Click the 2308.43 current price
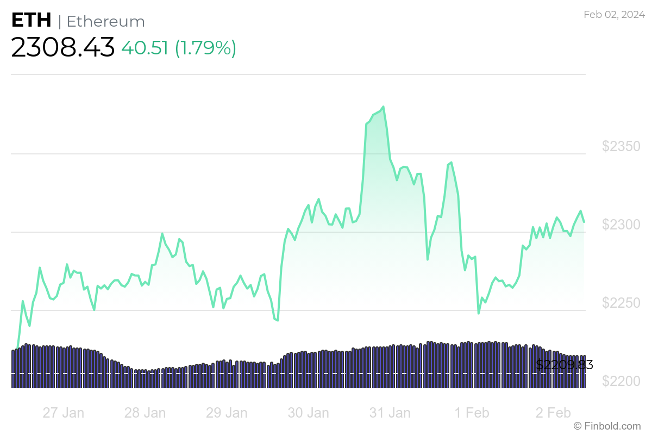 [62, 47]
